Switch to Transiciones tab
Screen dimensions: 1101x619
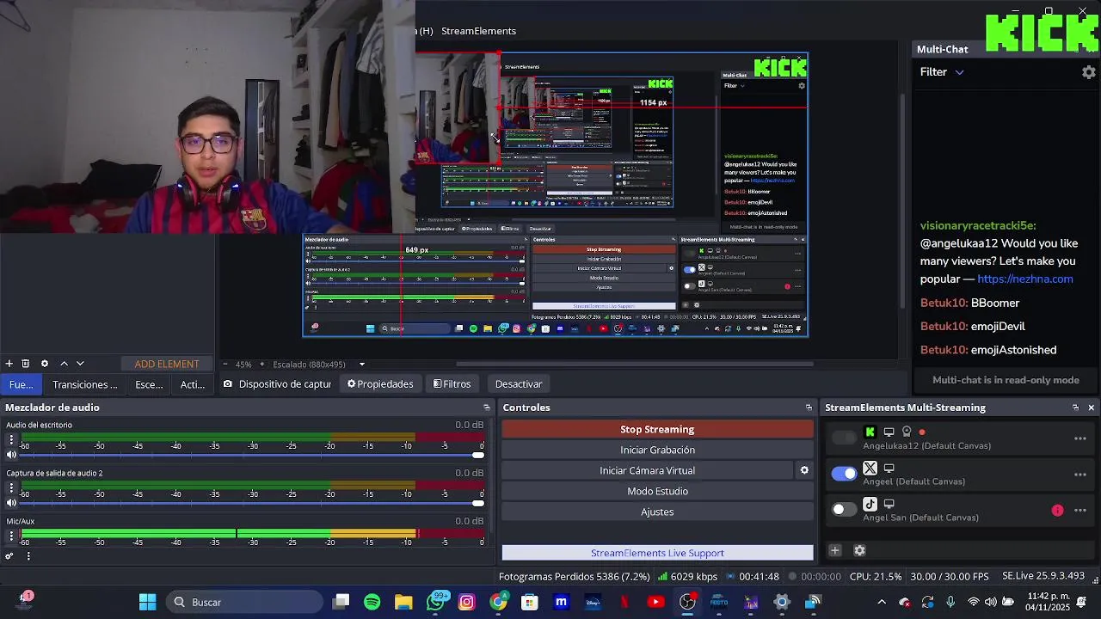pyautogui.click(x=84, y=384)
